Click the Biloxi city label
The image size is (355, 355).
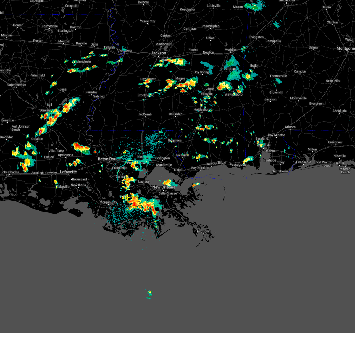point(222,163)
